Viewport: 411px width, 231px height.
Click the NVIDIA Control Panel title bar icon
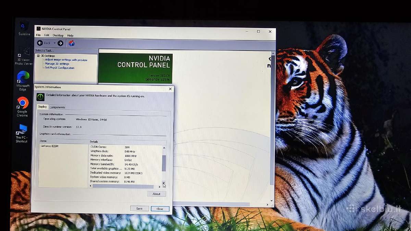39,29
